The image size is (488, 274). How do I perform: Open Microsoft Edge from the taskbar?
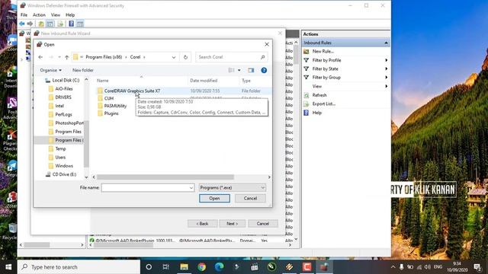coord(219,267)
